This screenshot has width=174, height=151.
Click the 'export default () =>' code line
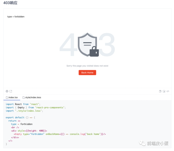point(20,118)
